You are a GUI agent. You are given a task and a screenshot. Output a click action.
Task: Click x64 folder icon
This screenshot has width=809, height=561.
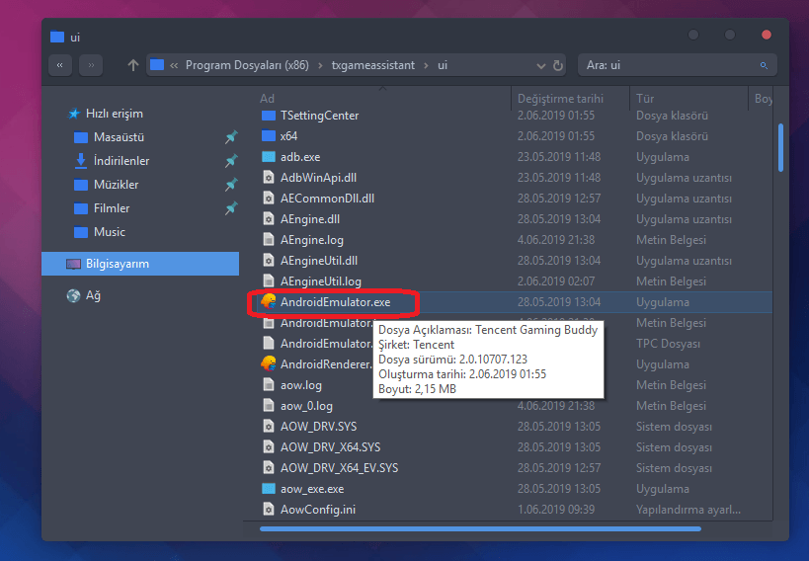click(x=269, y=136)
